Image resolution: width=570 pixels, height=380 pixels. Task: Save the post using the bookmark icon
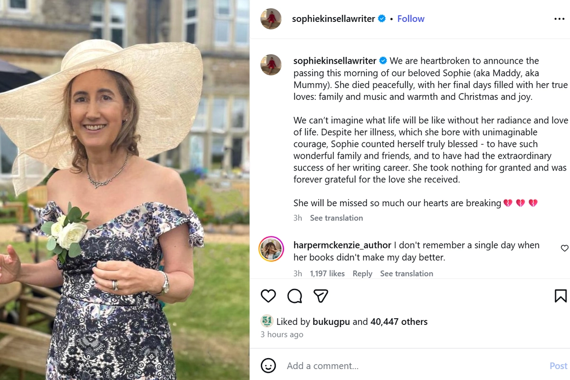pyautogui.click(x=560, y=295)
